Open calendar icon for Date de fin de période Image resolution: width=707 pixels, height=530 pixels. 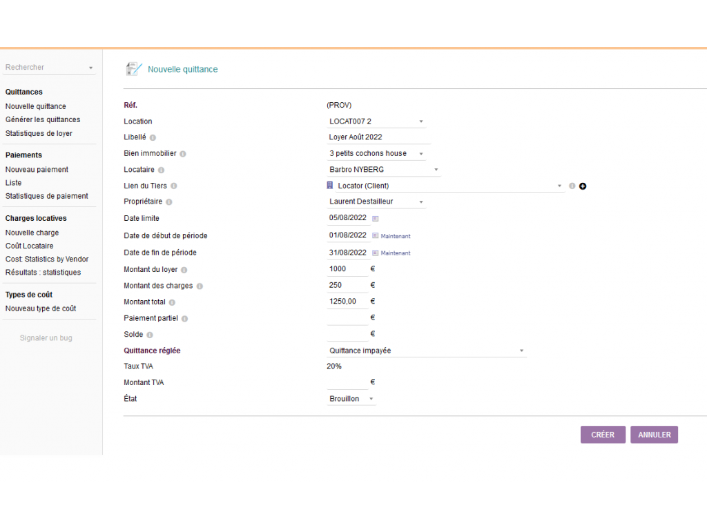pyautogui.click(x=376, y=253)
